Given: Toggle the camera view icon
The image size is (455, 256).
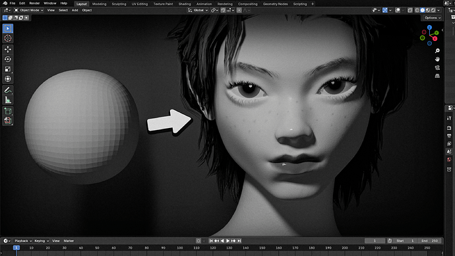Looking at the screenshot, I should pos(437,67).
